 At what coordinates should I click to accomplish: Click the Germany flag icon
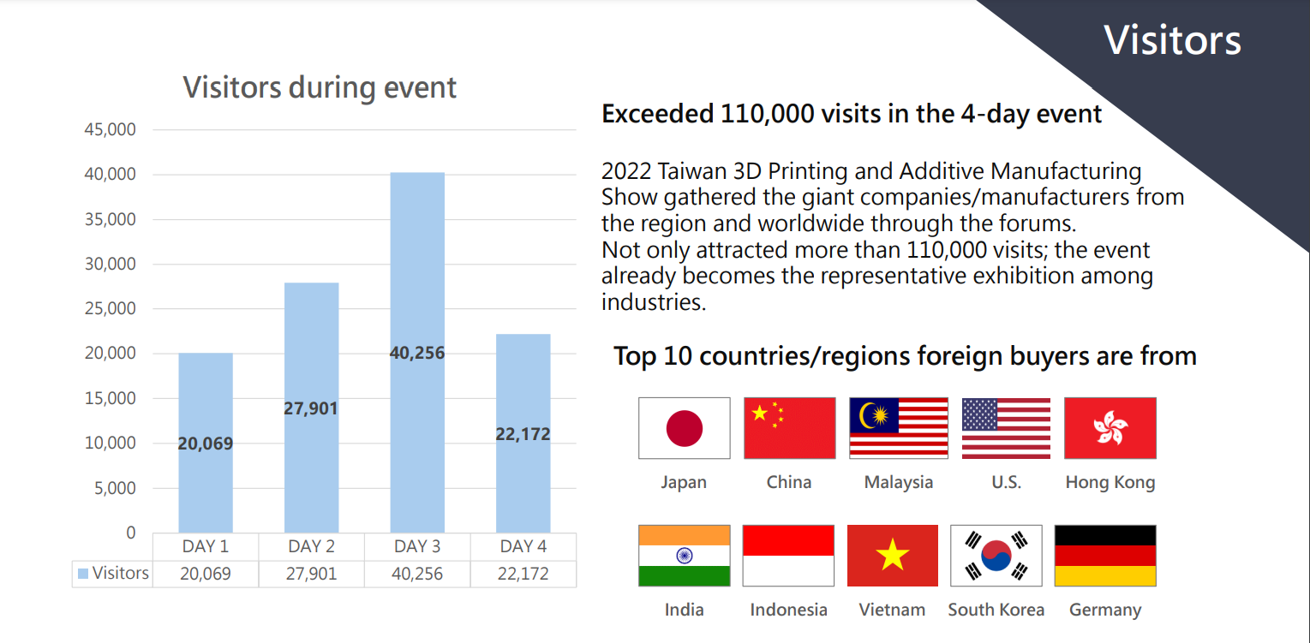pyautogui.click(x=1104, y=556)
